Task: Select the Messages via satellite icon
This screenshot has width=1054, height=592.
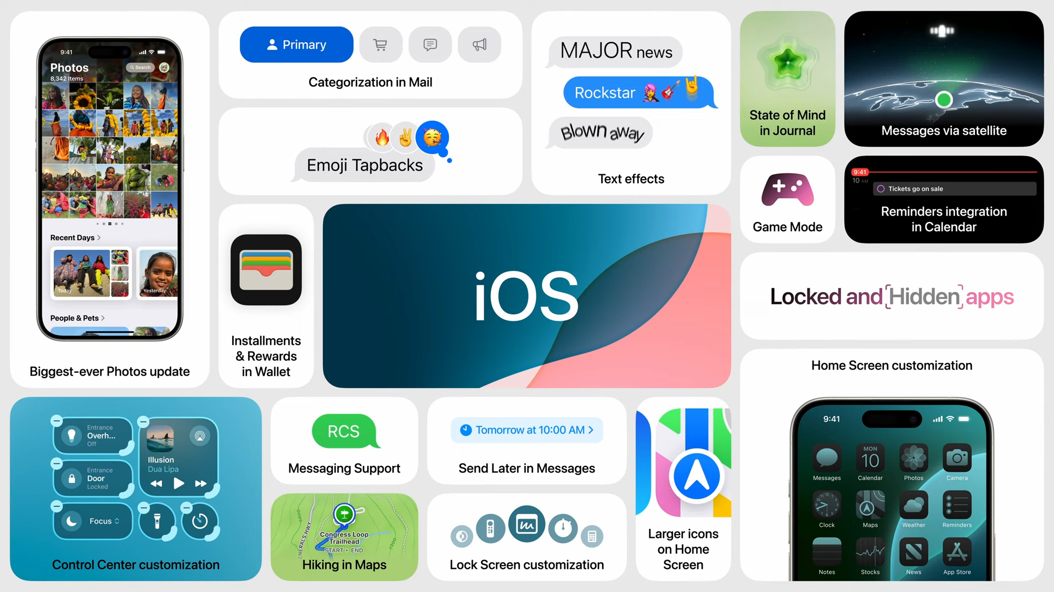Action: [x=945, y=30]
